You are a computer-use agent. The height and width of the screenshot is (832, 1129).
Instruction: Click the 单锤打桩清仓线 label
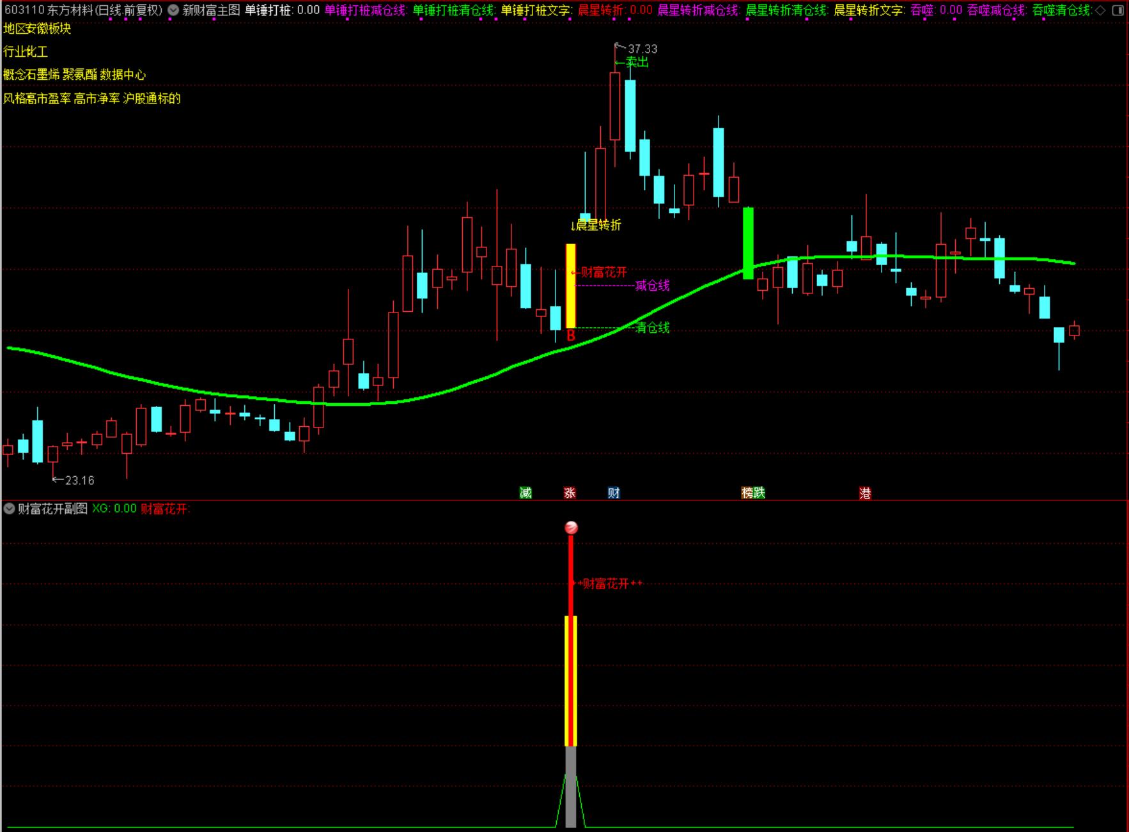(454, 10)
